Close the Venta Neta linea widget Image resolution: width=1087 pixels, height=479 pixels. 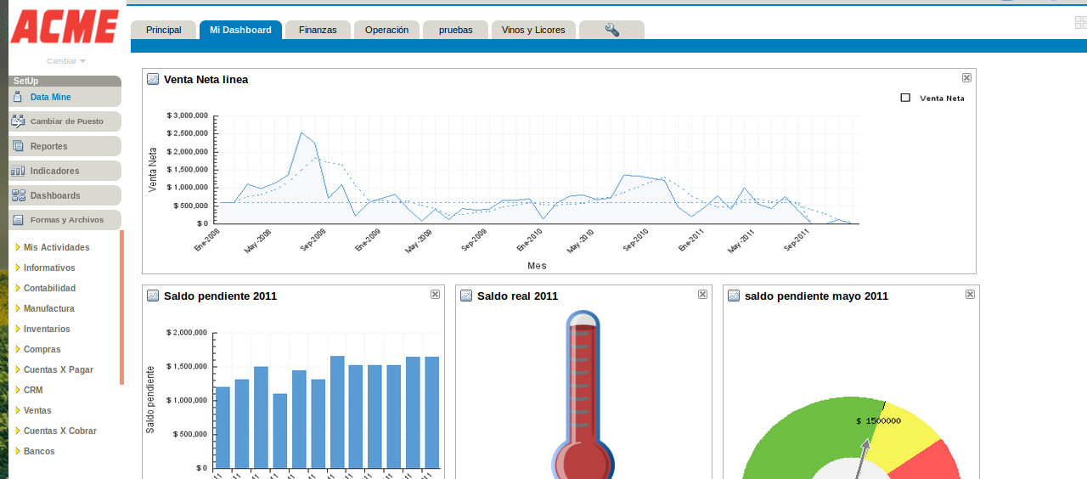click(966, 77)
